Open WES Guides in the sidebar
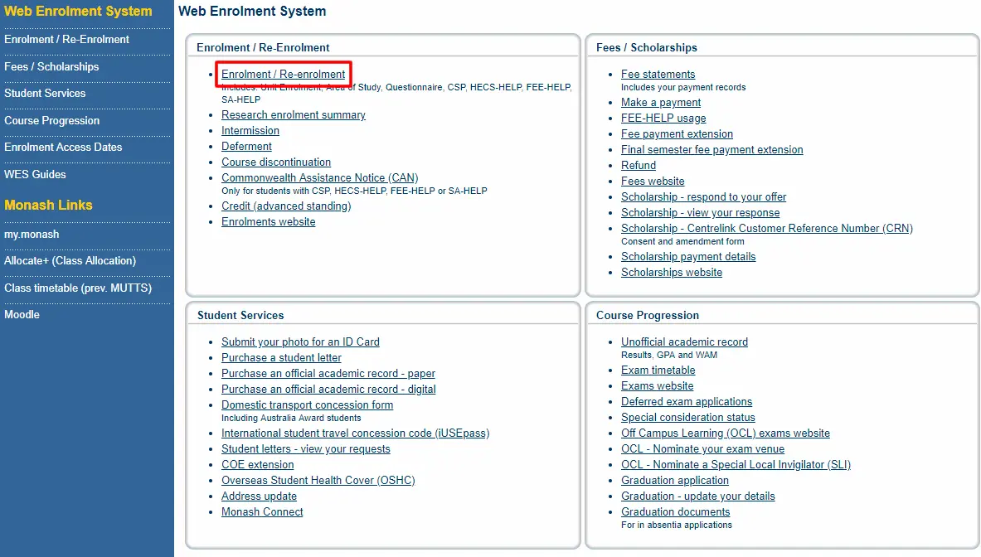This screenshot has width=981, height=557. point(35,174)
